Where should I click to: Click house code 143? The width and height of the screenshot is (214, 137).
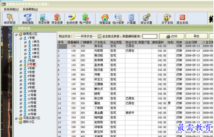click(73, 65)
